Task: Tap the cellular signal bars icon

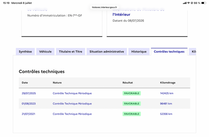Action: (x=185, y=3)
